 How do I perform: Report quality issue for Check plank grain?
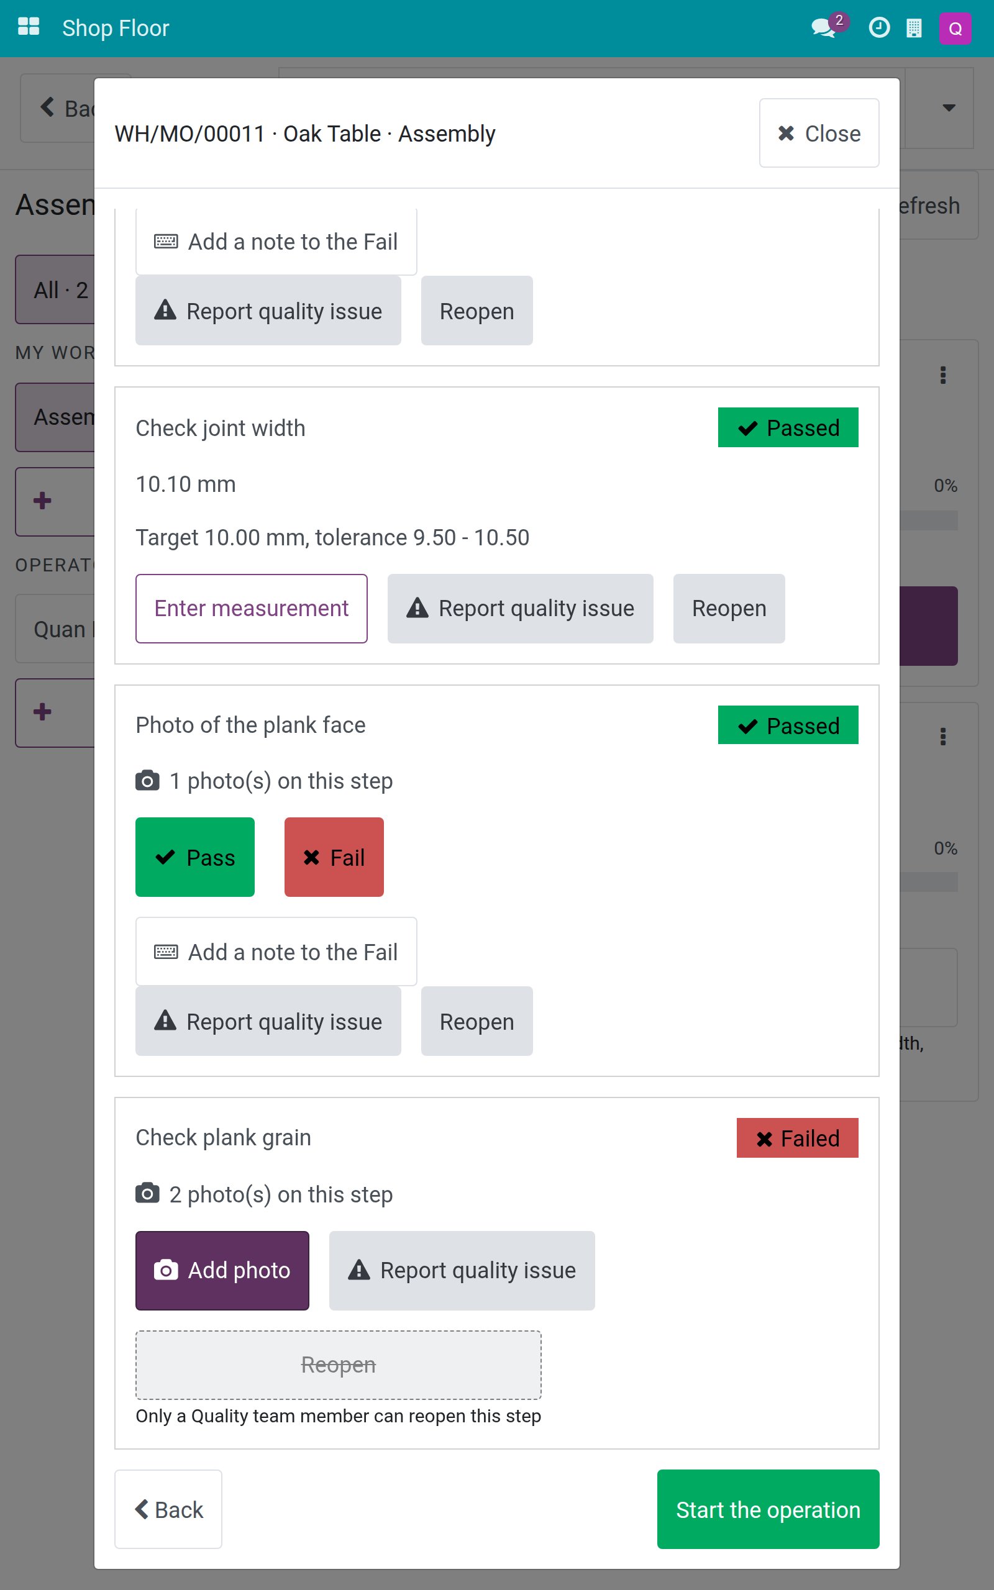(x=462, y=1270)
